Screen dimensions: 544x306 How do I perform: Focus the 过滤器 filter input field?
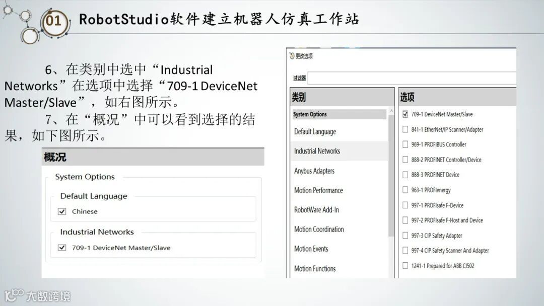click(x=412, y=78)
